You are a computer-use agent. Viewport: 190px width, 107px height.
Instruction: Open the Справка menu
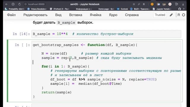[x=132, y=15]
